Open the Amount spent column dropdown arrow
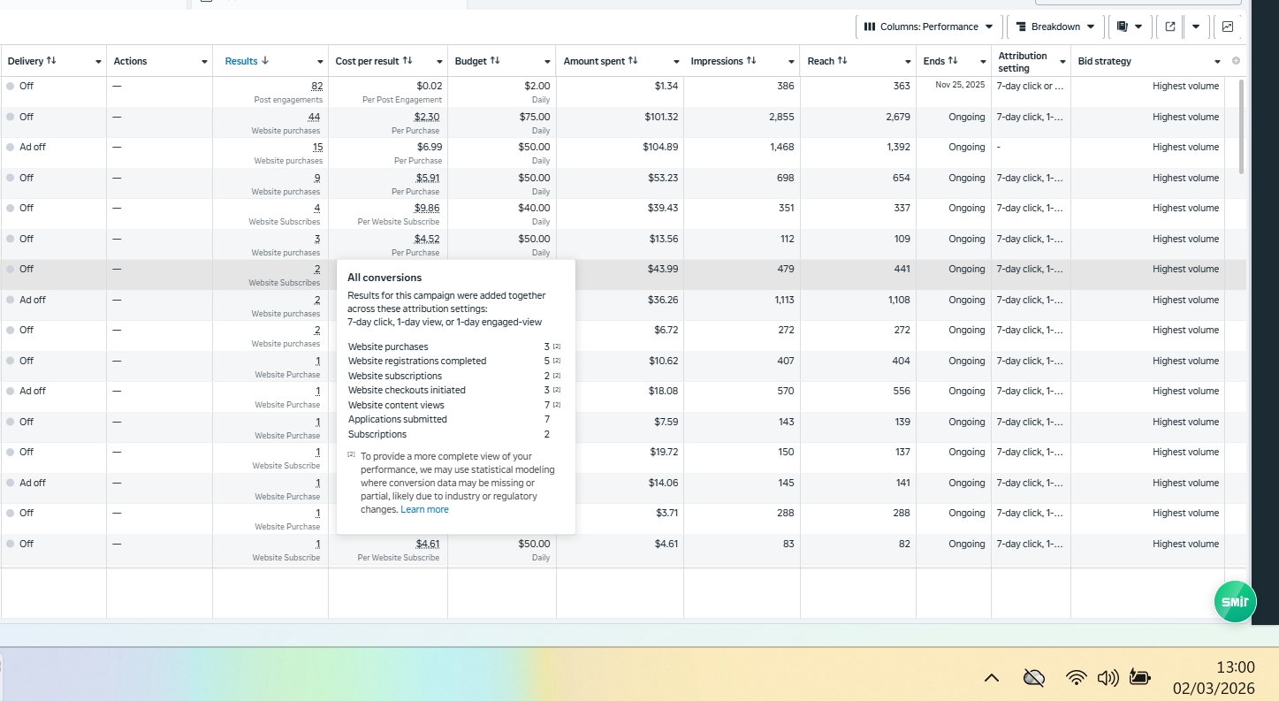This screenshot has width=1279, height=701. tap(676, 62)
